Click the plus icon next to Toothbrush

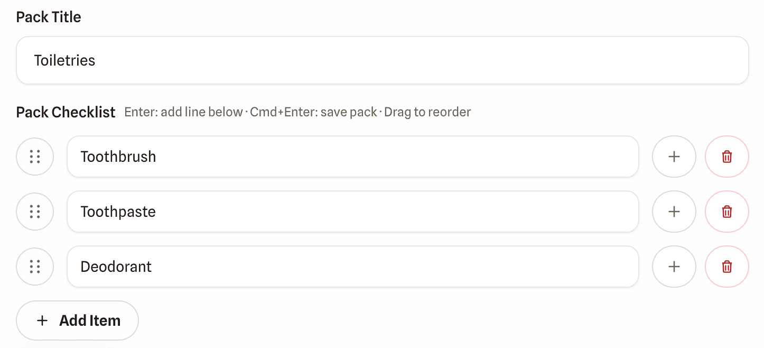tap(674, 157)
